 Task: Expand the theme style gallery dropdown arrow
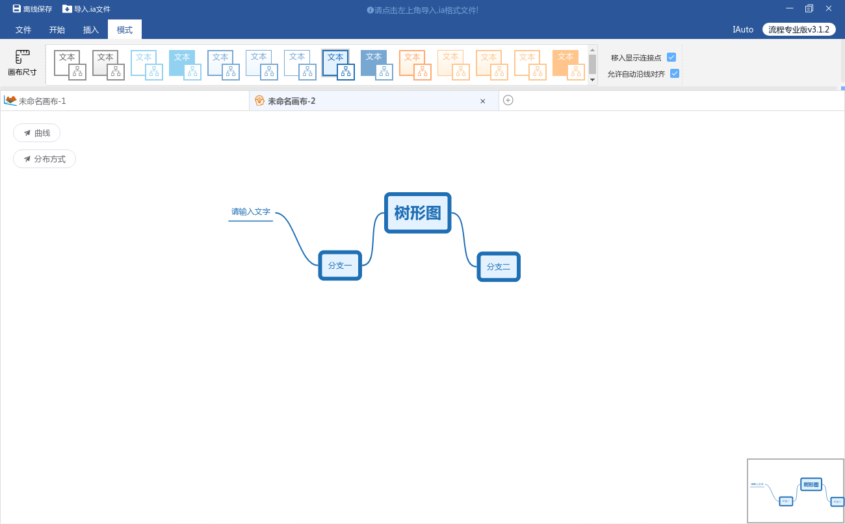pyautogui.click(x=592, y=80)
